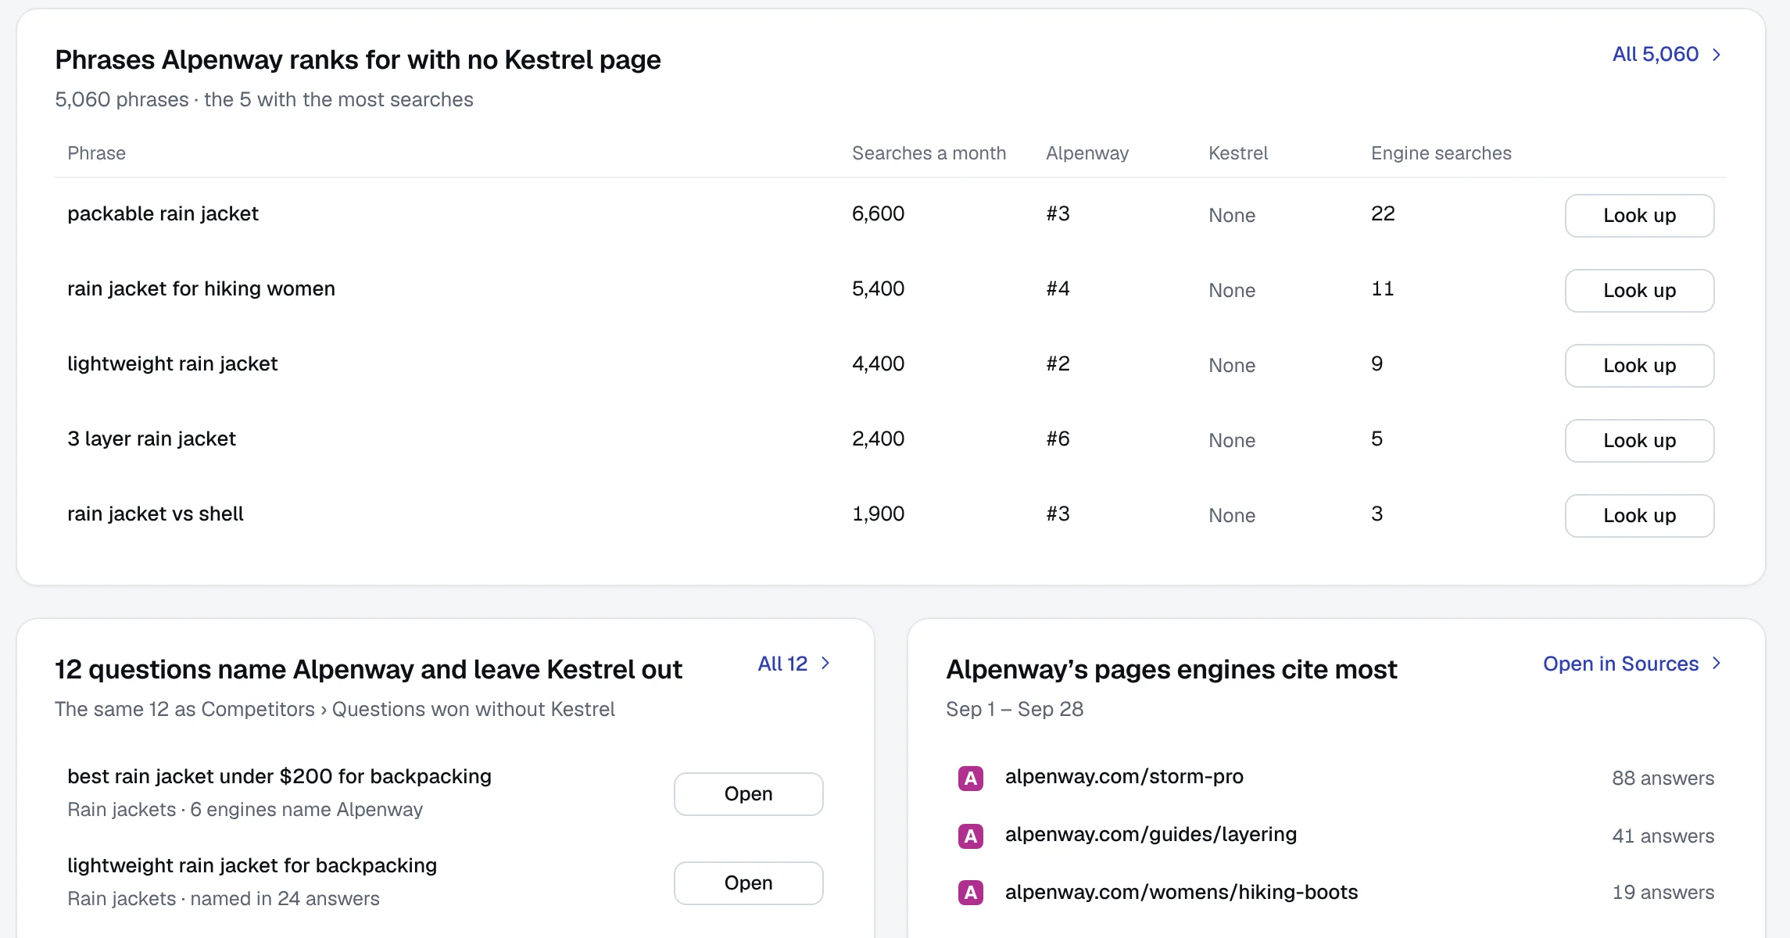The height and width of the screenshot is (938, 1790).
Task: Look up lightweight rain jacket phrase
Action: 1639,366
